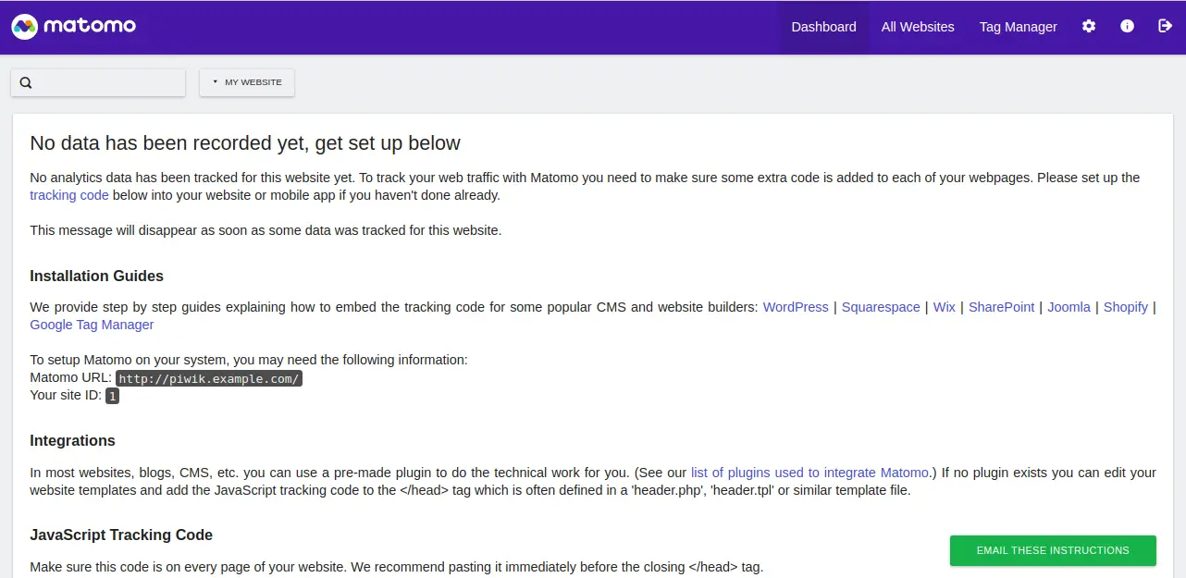
Task: Open the Dashboard menu item
Action: coord(823,27)
